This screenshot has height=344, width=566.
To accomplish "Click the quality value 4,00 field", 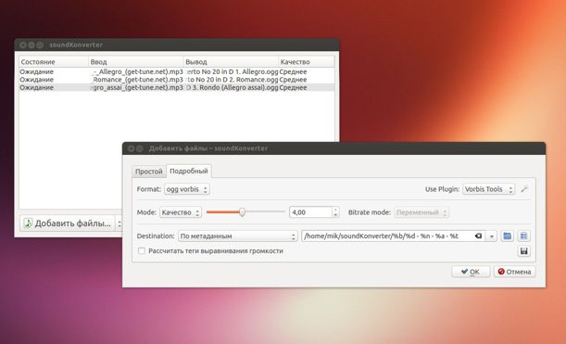I will [x=310, y=212].
